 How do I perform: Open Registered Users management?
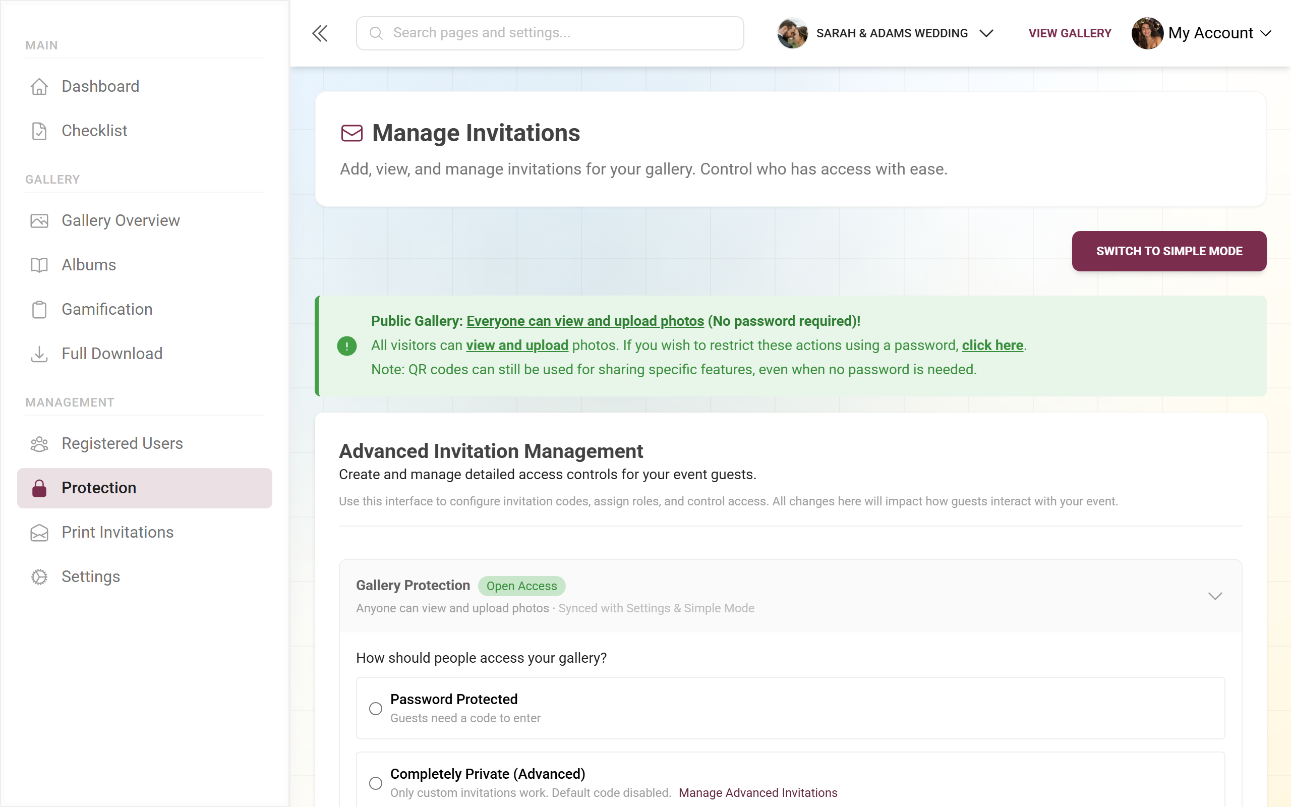click(145, 443)
